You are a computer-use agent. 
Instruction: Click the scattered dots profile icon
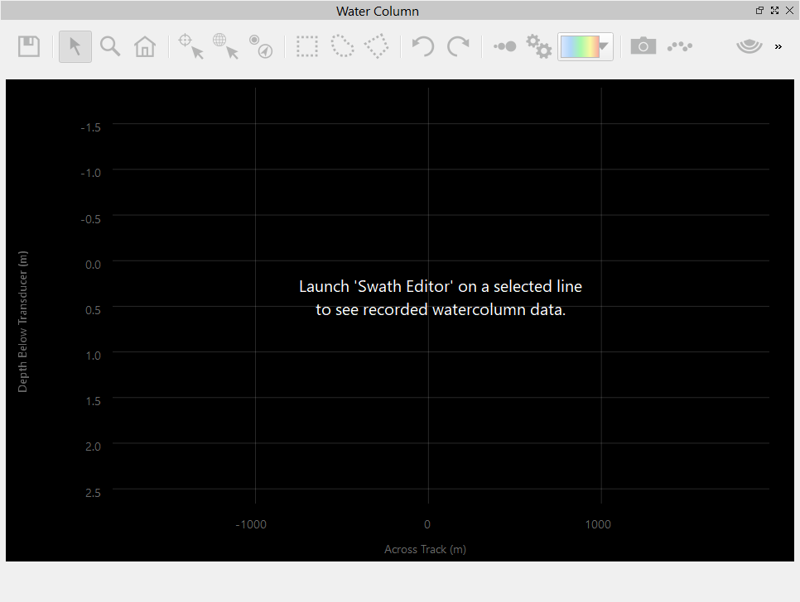point(680,46)
